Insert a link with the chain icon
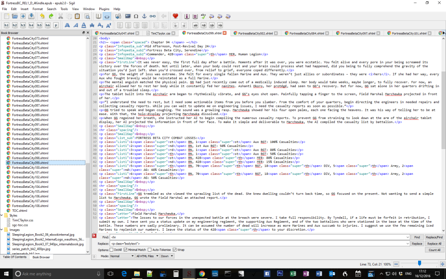 pos(153,17)
